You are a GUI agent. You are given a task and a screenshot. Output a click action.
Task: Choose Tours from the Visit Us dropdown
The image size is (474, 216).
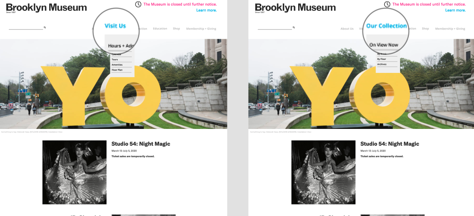pos(115,59)
